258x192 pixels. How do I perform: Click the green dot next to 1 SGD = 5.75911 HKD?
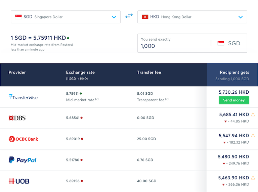pos(68,38)
